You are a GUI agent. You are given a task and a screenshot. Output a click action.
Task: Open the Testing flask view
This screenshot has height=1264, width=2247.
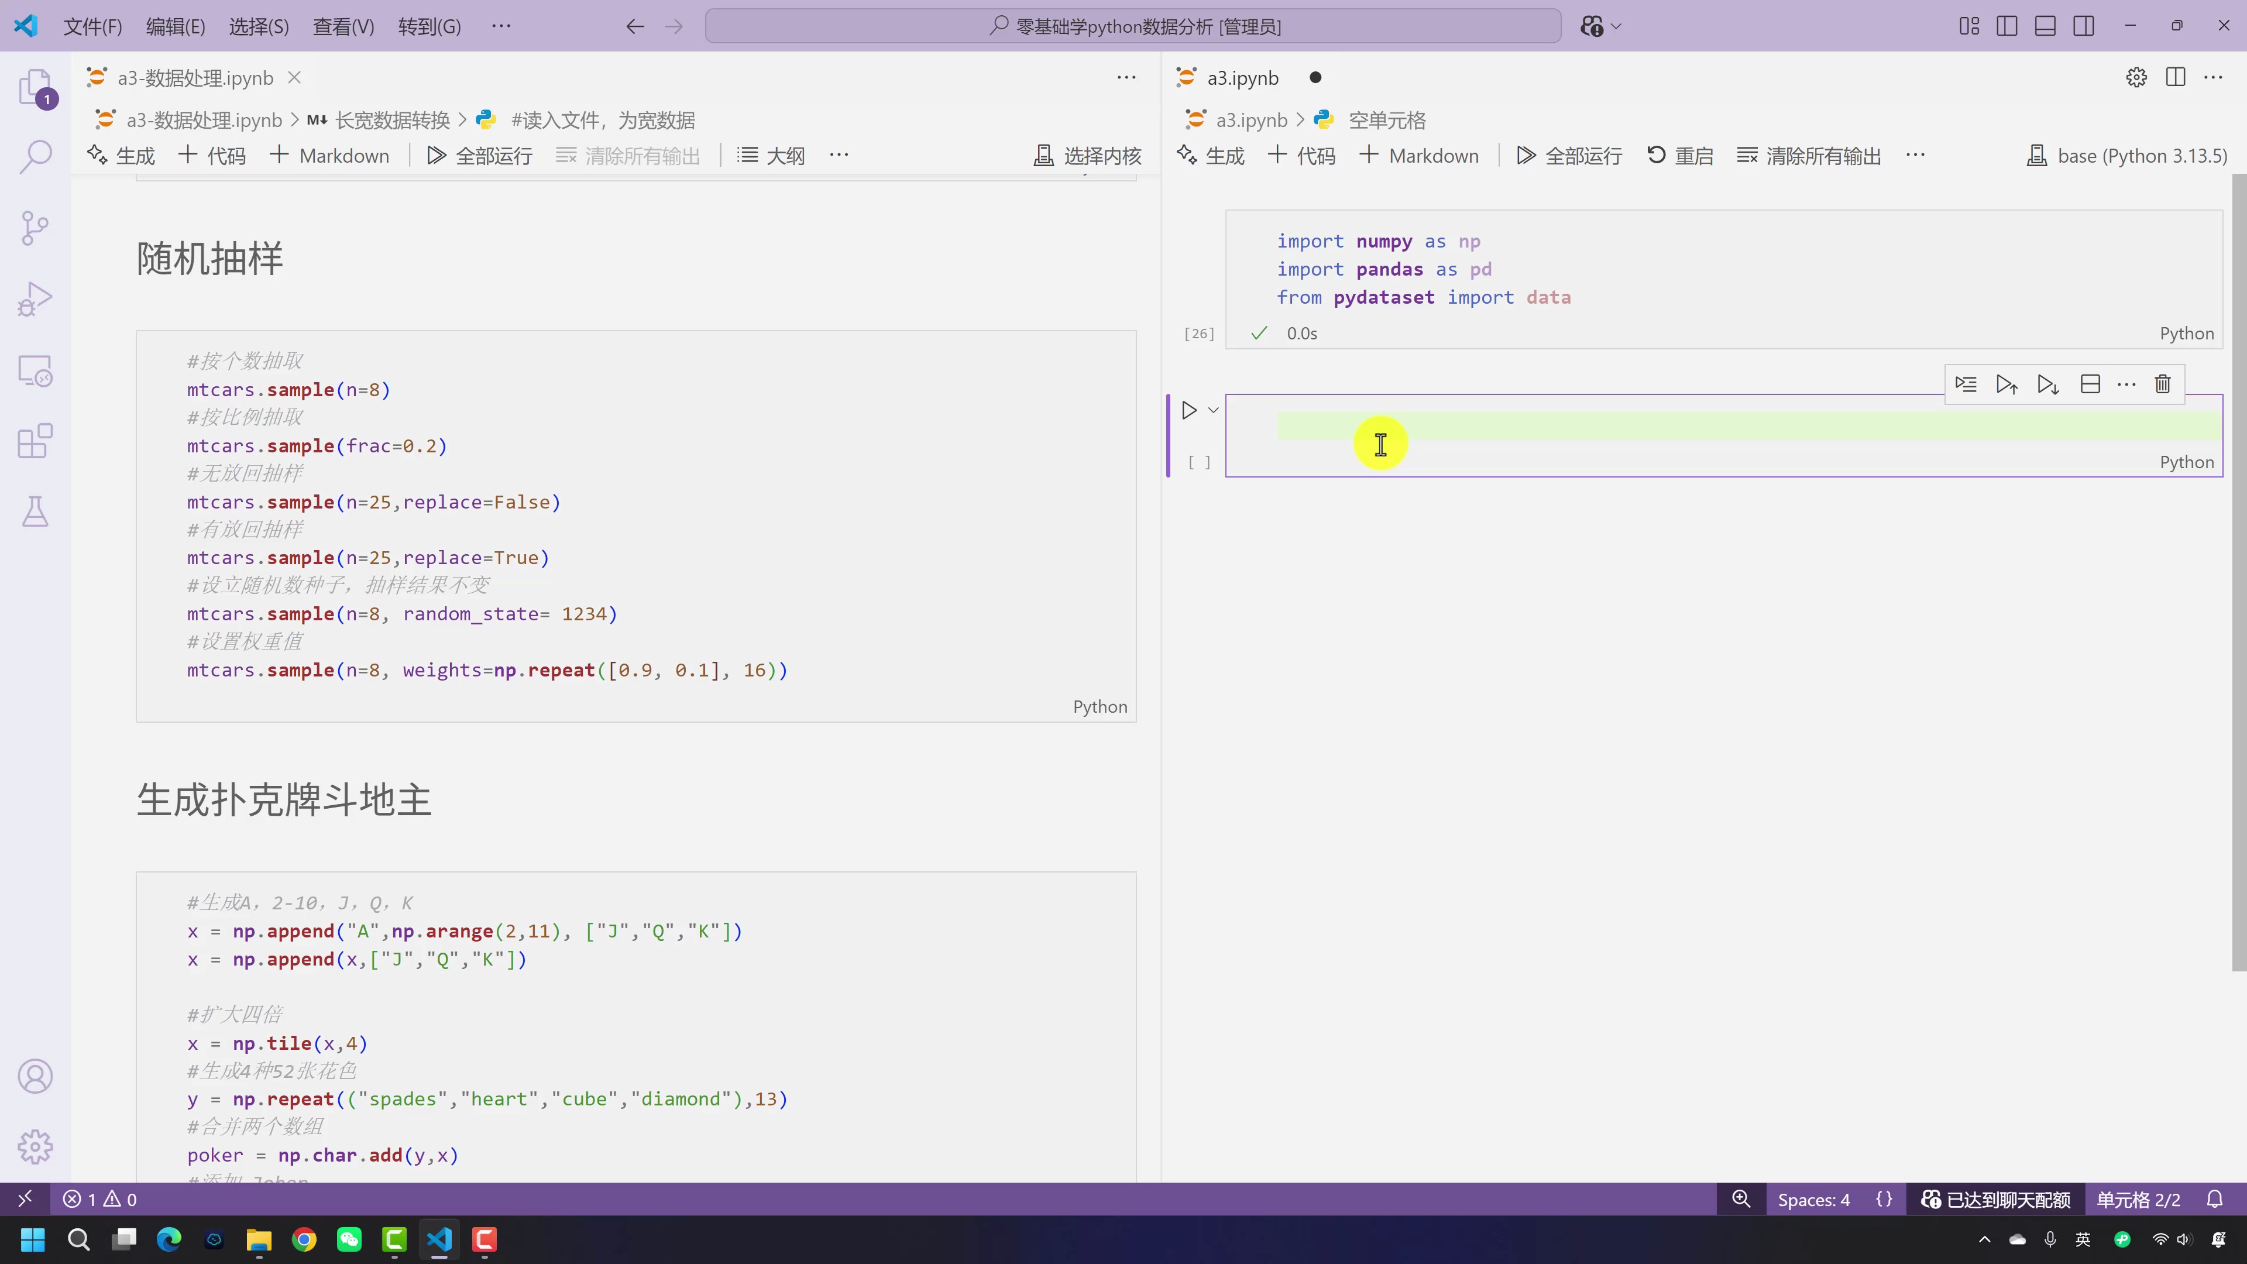pos(36,511)
